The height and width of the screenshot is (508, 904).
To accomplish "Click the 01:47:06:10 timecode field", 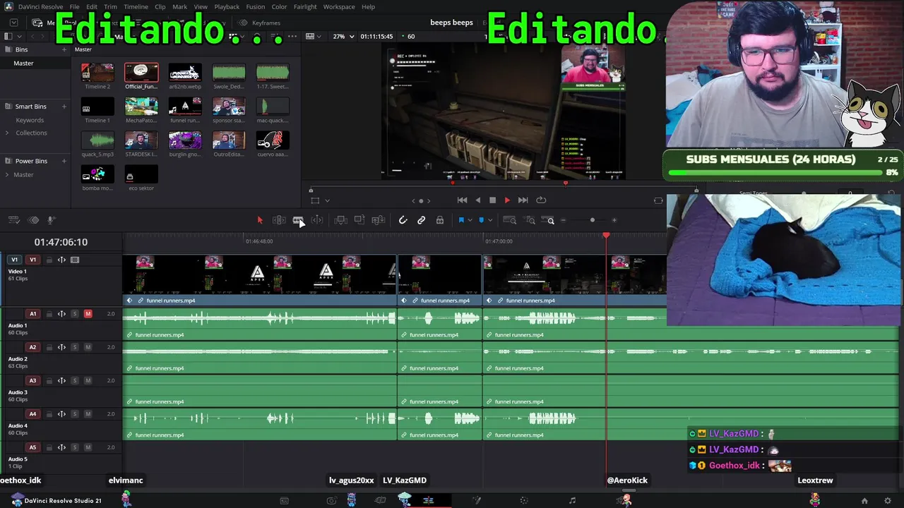I will click(x=61, y=242).
